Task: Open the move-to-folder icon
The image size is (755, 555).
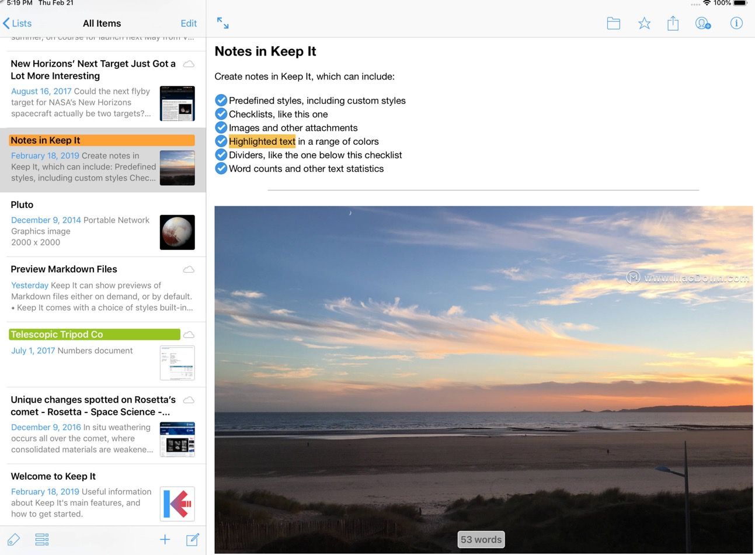Action: 613,23
